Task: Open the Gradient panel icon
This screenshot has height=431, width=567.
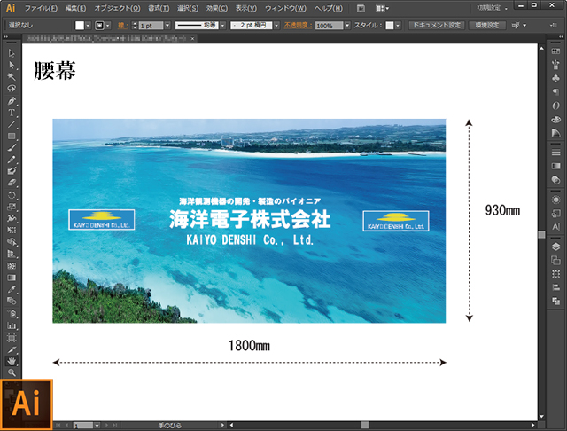Action: pyautogui.click(x=555, y=166)
